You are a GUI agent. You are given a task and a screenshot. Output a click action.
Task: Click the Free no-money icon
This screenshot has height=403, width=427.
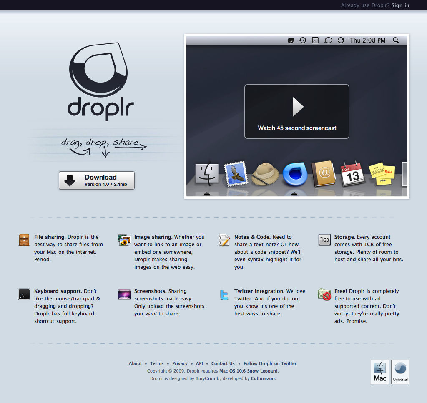click(324, 294)
